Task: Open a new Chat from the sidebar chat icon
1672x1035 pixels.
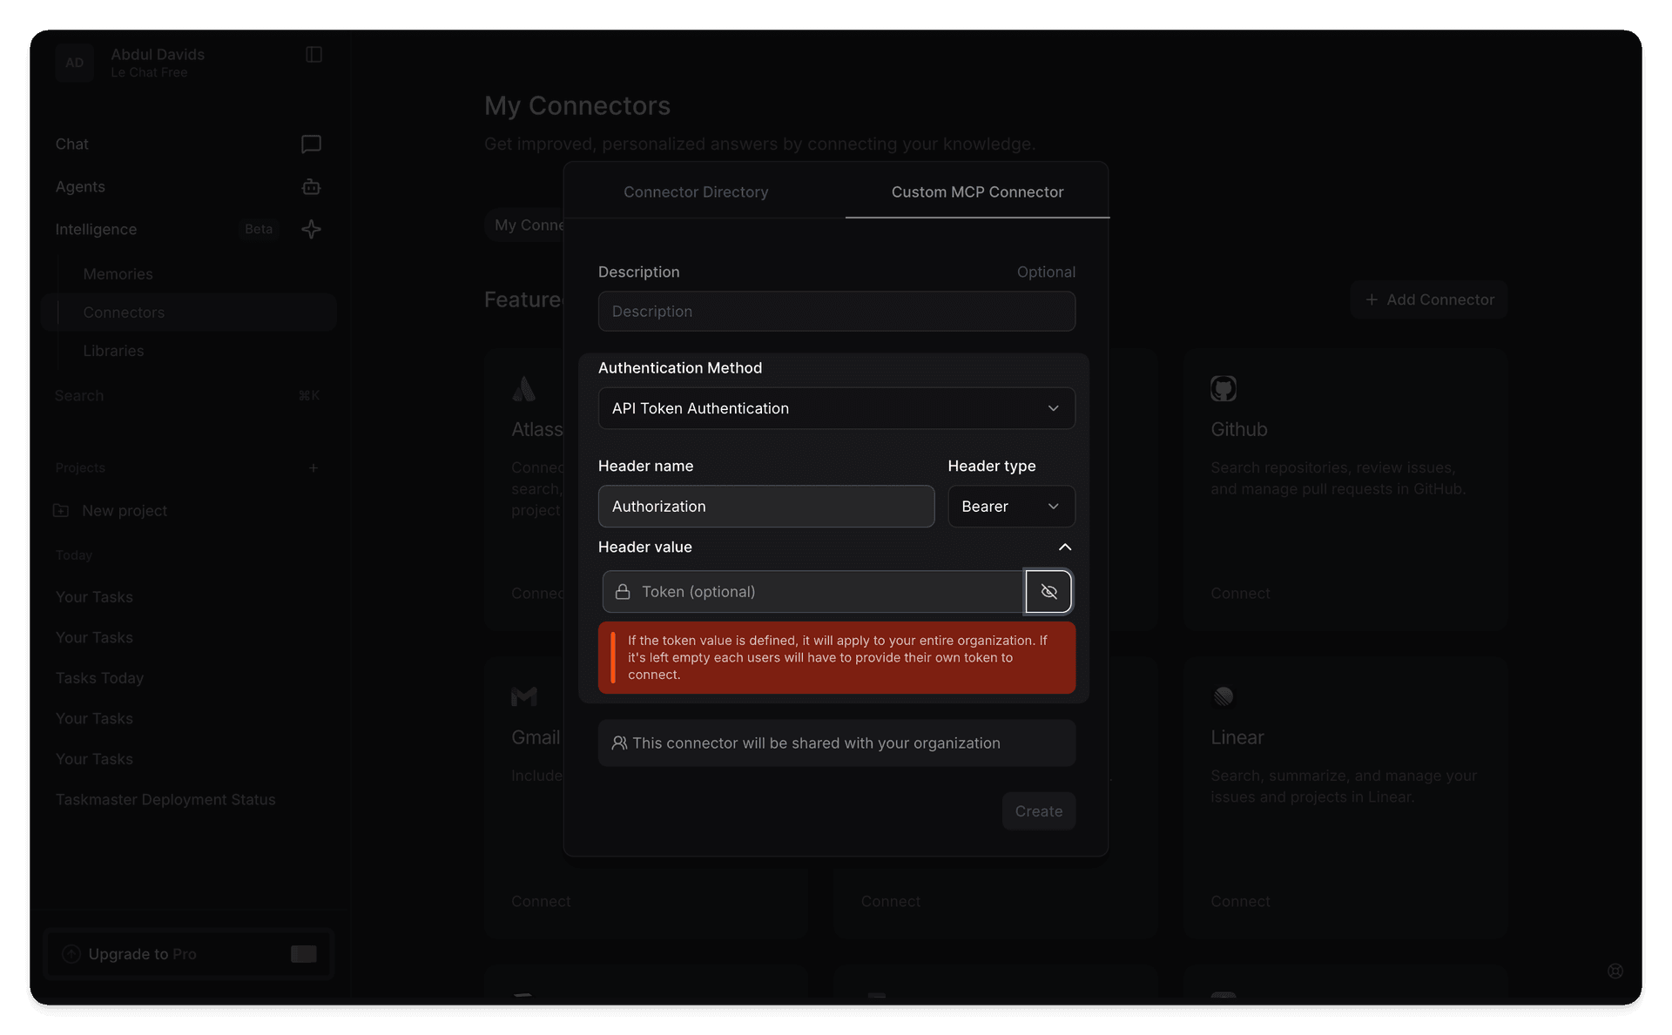Action: point(311,144)
